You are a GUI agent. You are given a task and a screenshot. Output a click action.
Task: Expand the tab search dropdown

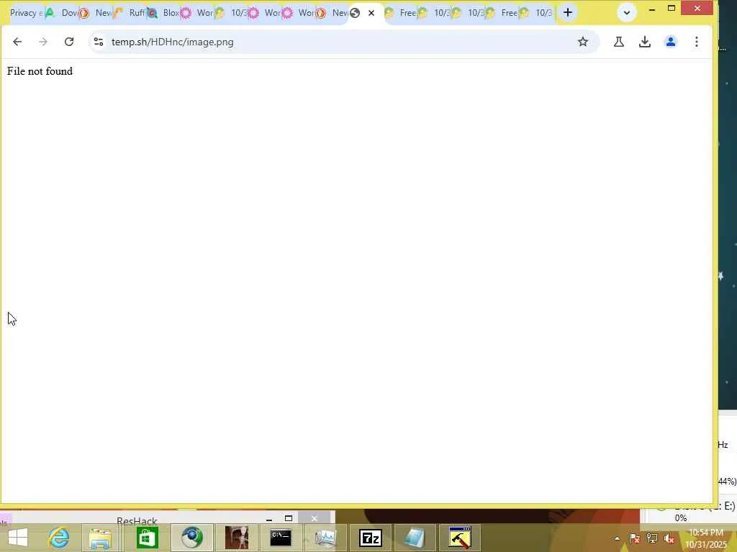pos(627,13)
